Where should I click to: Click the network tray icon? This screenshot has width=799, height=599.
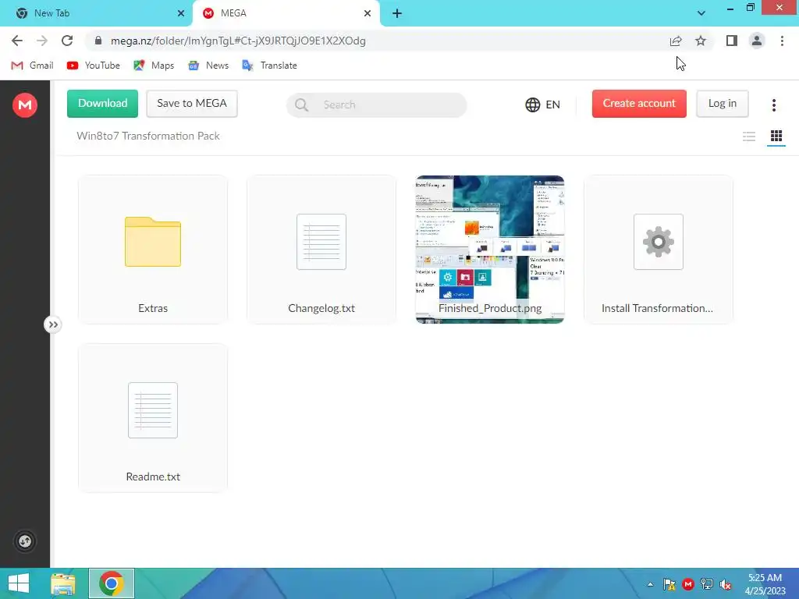[707, 584]
